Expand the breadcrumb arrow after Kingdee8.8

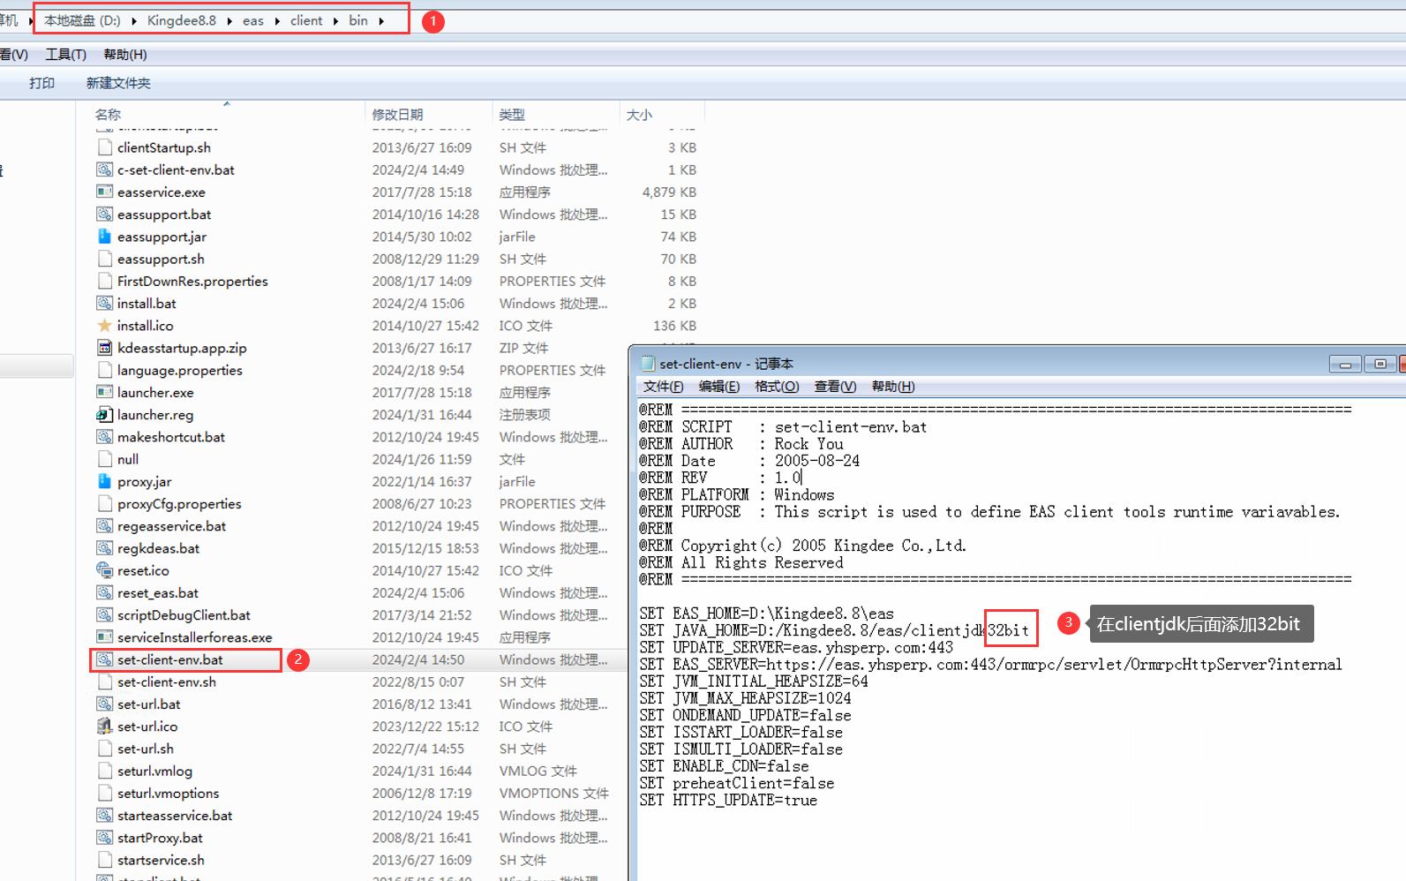tap(229, 20)
